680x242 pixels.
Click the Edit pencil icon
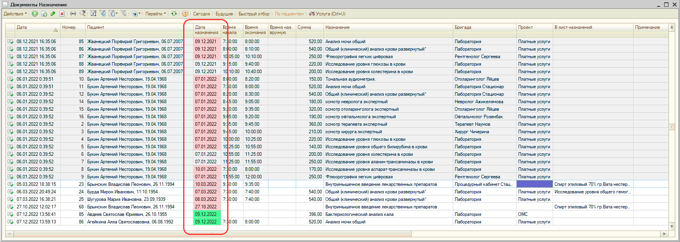(53, 14)
